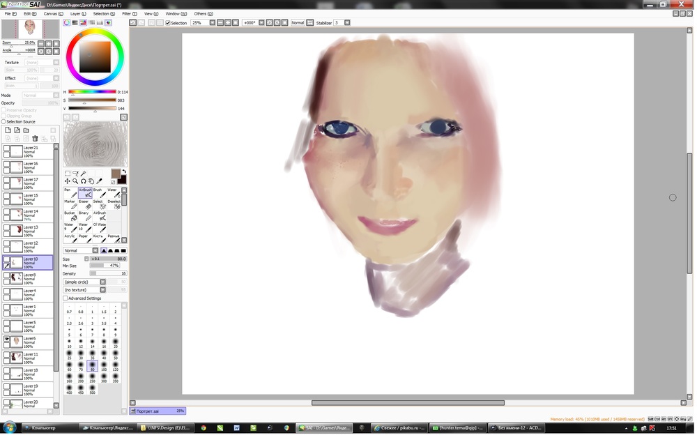This screenshot has height=442, width=697.
Task: Choose the Marker tool
Action: (x=70, y=206)
